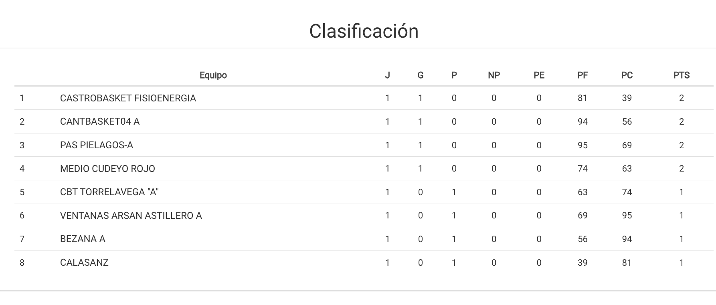Click the 81 points-for value of CASTROBASKET
716x305 pixels.
[583, 98]
